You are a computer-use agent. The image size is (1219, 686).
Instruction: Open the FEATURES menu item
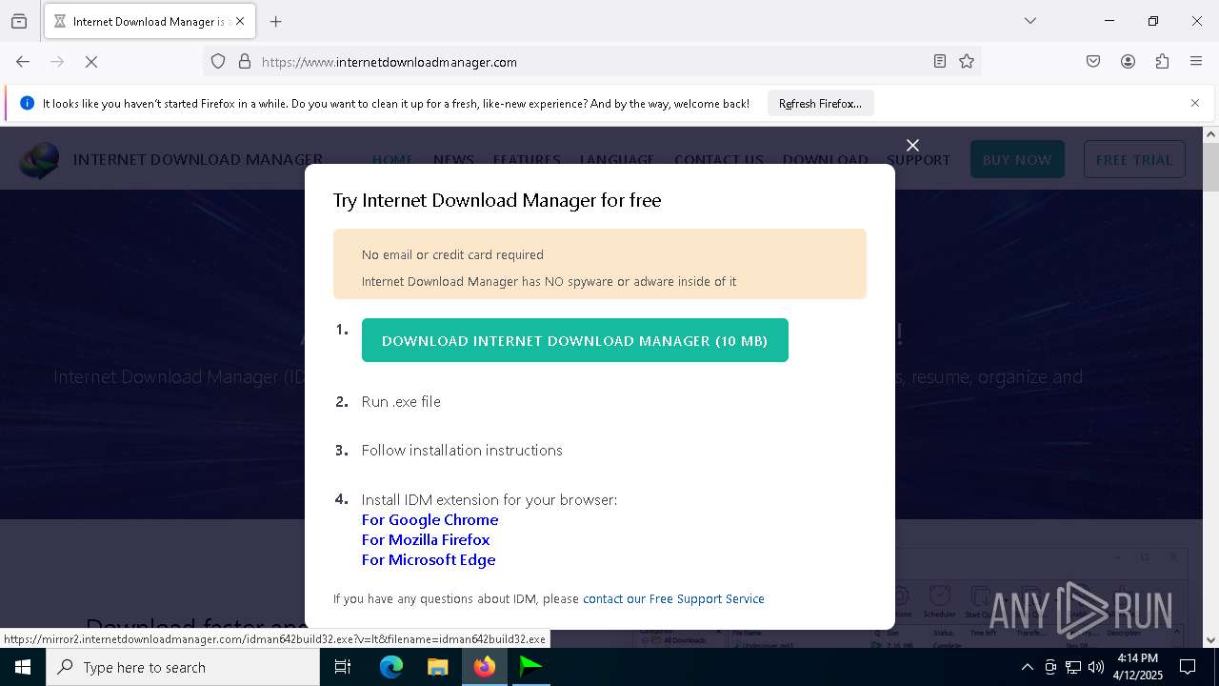coord(527,160)
